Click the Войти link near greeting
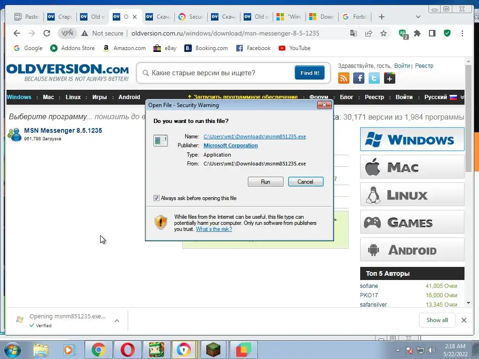Viewport: 479px width, 359px height. [x=402, y=65]
